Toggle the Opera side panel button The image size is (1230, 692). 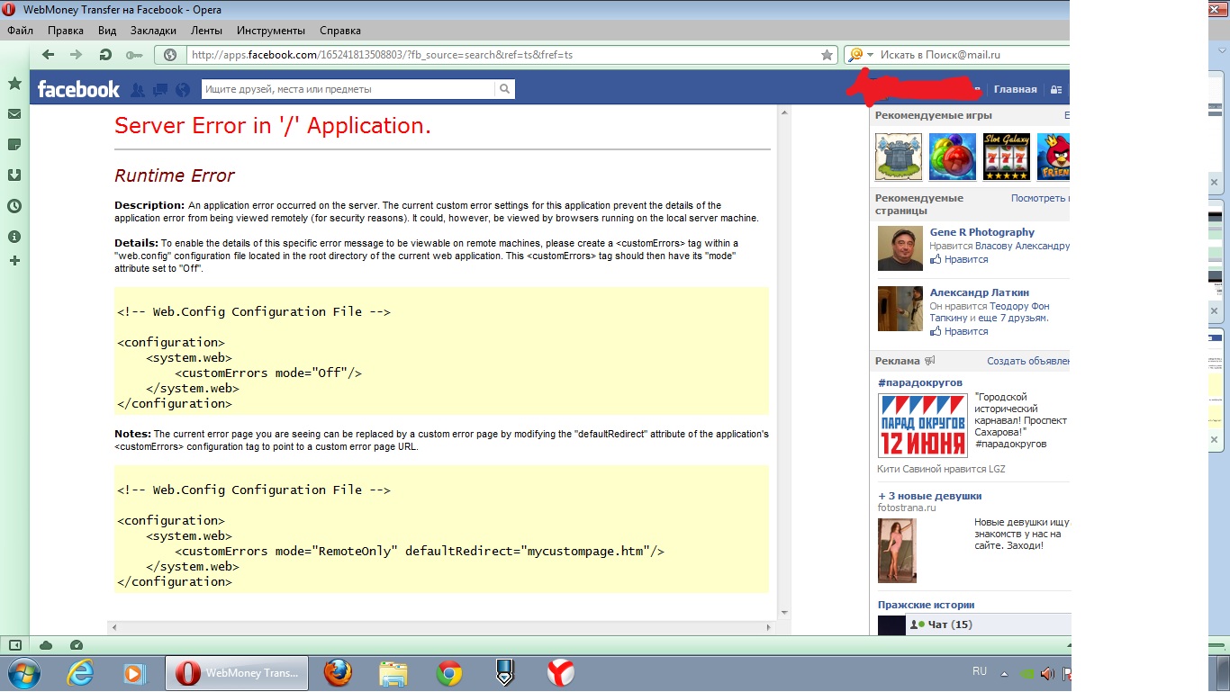coord(14,645)
